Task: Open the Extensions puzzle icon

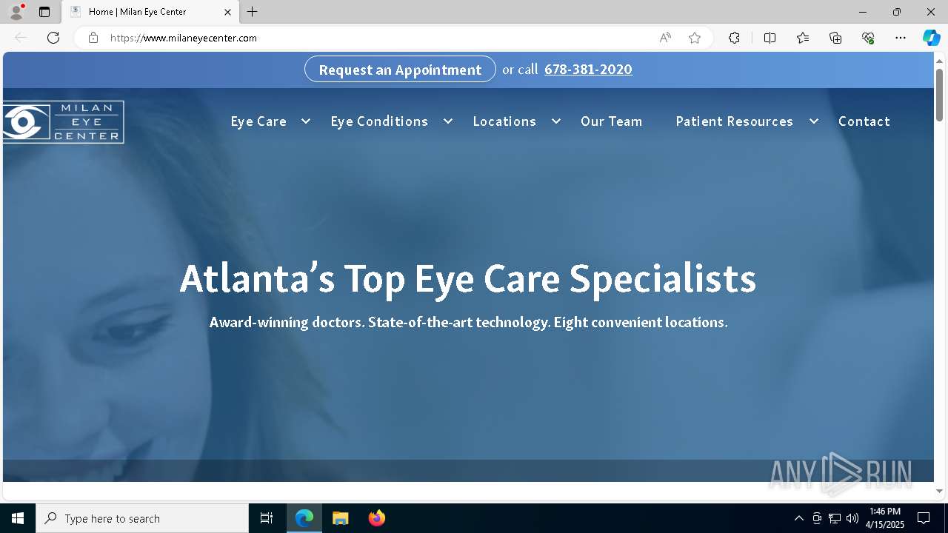Action: click(734, 38)
